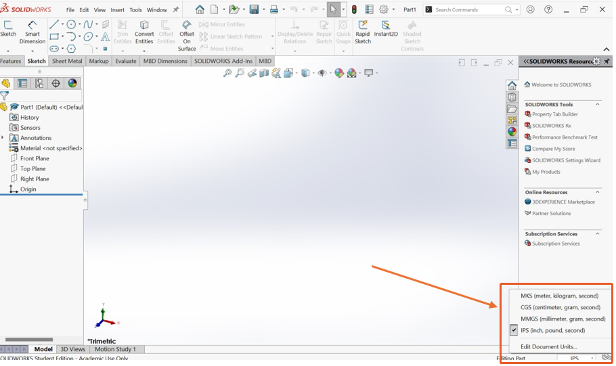Viewport: 616px width, 366px height.
Task: Click the Section View icon
Action: click(264, 73)
